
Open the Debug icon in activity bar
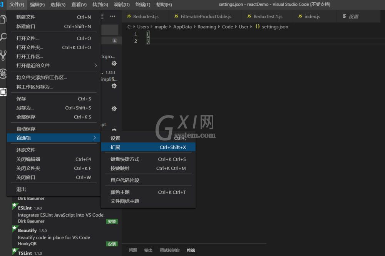tap(3, 74)
